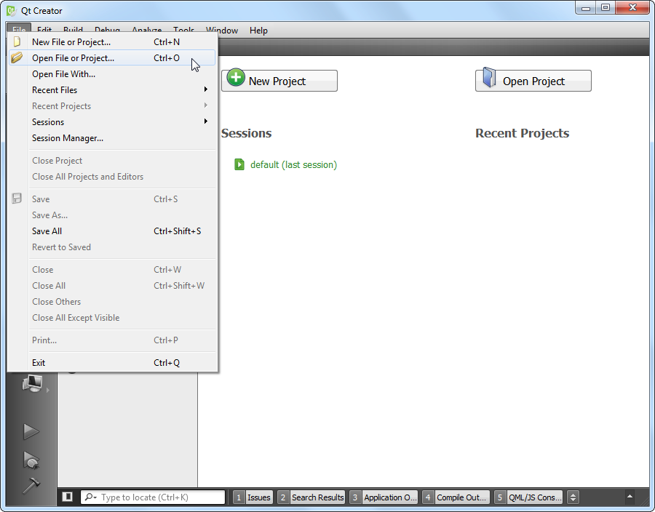Click the Recent Projects heading
This screenshot has height=512, width=655.
coord(522,133)
